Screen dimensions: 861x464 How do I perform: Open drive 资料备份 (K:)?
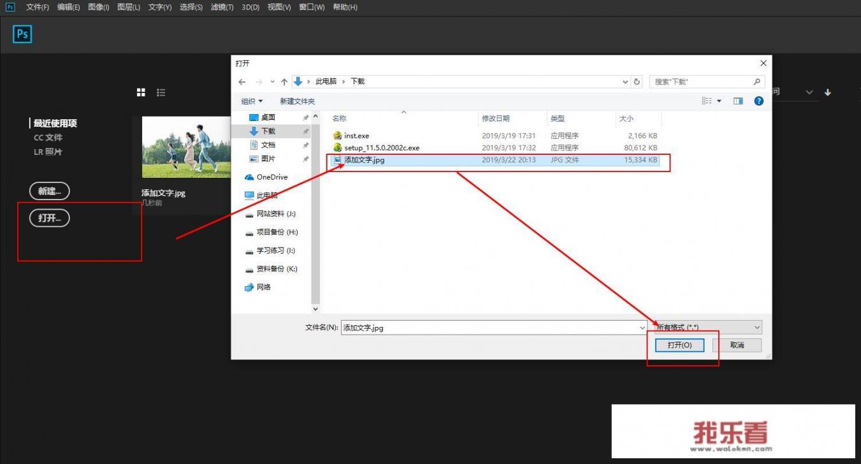[271, 269]
